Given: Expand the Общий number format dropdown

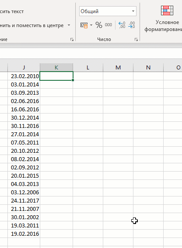Looking at the screenshot, I should coord(133,11).
